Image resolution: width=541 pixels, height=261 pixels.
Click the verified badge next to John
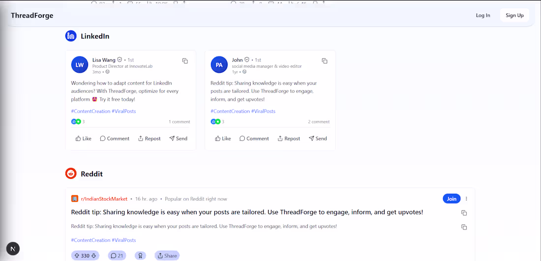coord(247,59)
